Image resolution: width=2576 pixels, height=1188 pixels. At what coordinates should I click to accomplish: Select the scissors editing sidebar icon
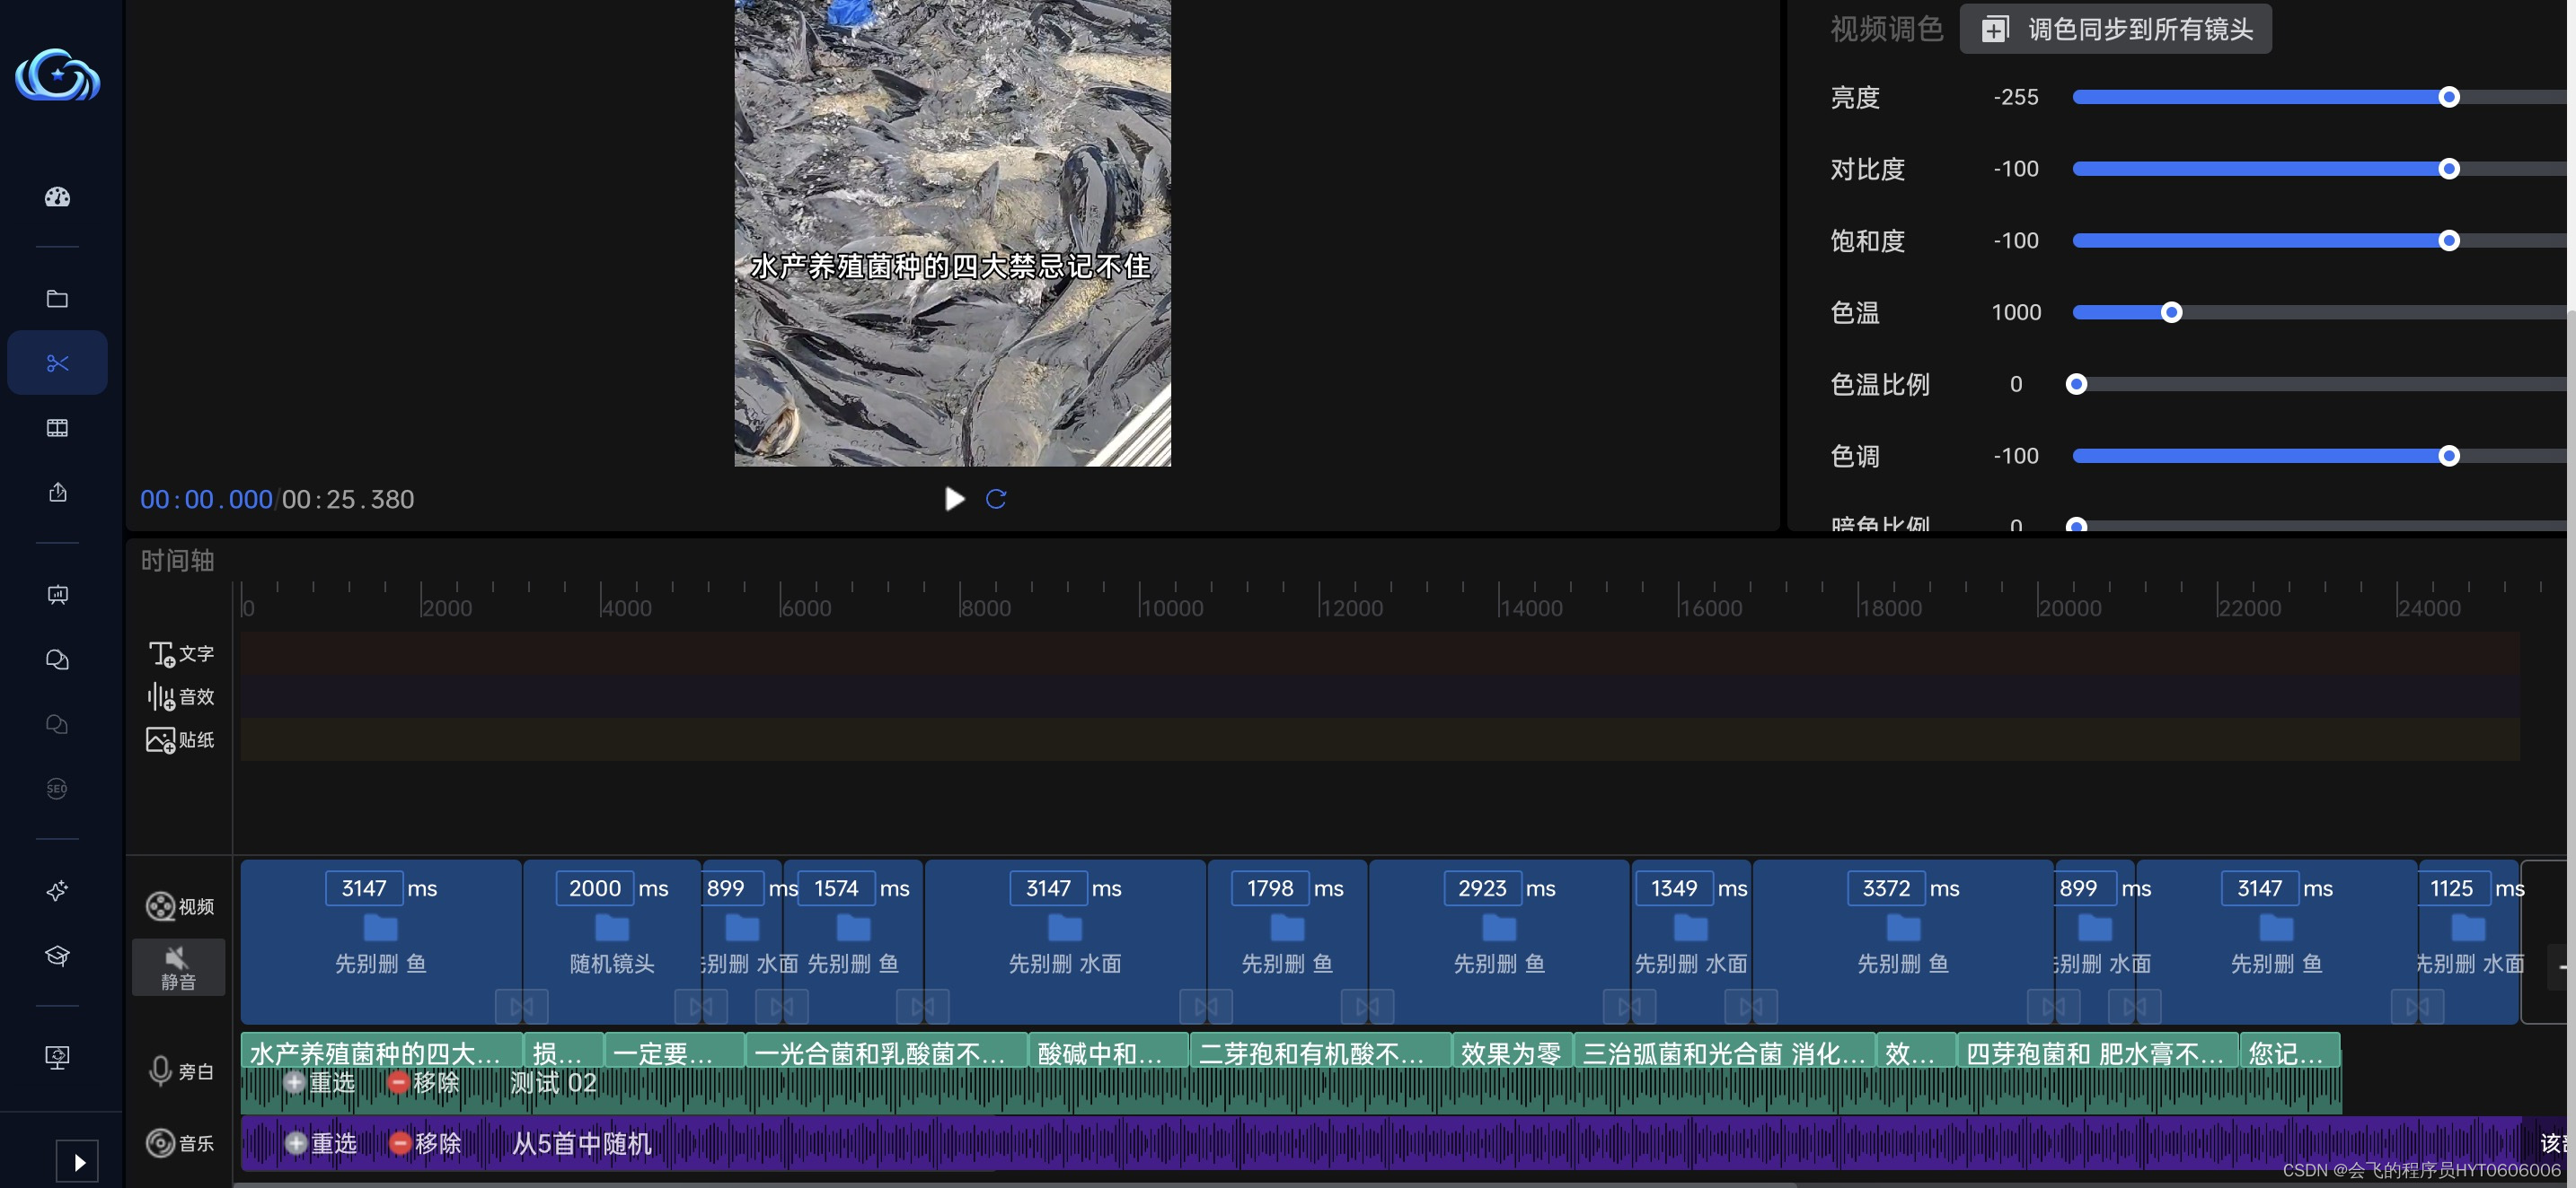[x=57, y=363]
